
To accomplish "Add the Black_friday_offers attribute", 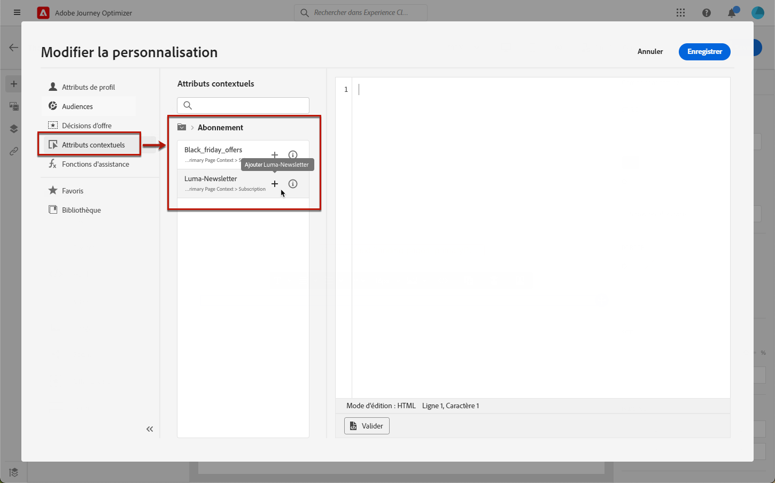I will click(275, 155).
